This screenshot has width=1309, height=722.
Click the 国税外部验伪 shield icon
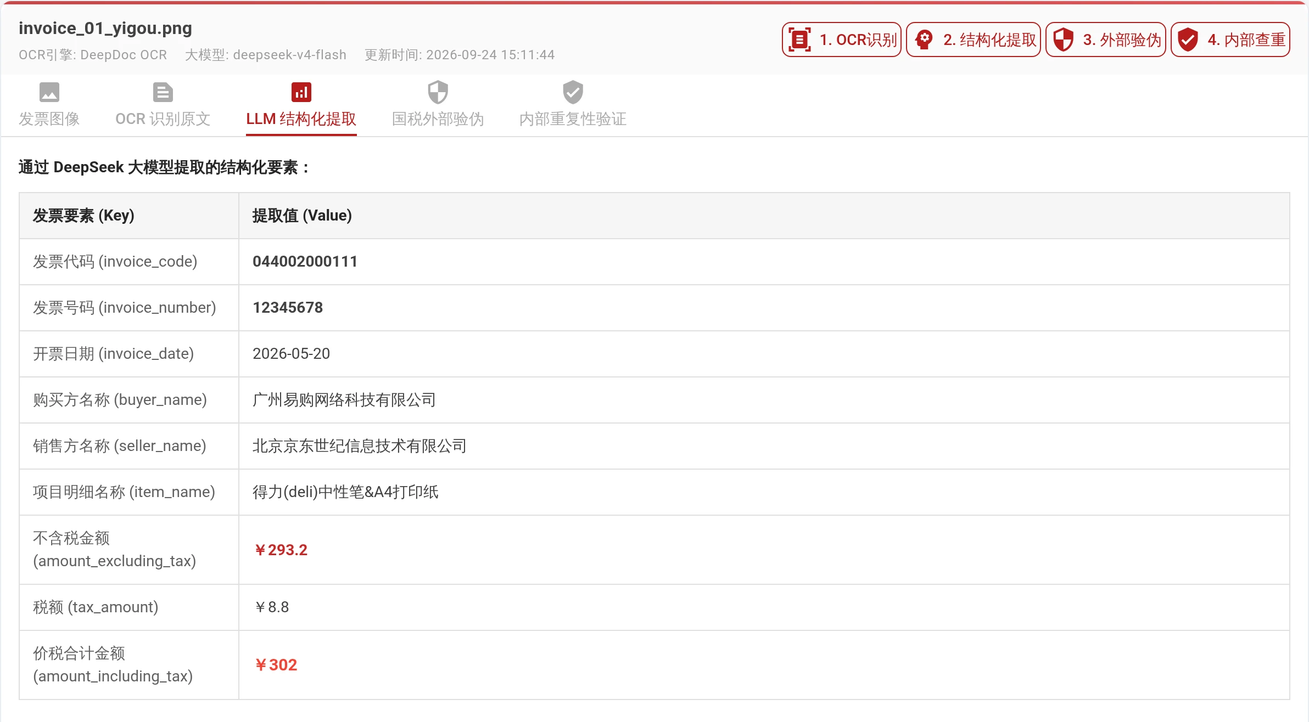click(x=438, y=92)
